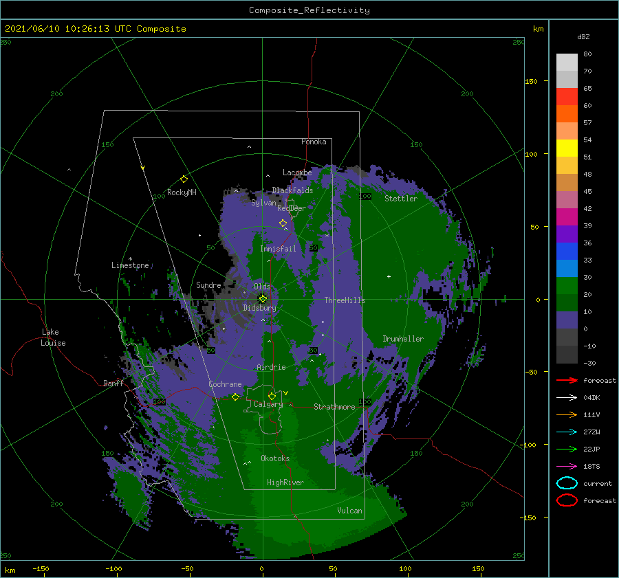Image resolution: width=619 pixels, height=578 pixels.
Task: Select the radar site marker at Olds
Action: pos(263,299)
